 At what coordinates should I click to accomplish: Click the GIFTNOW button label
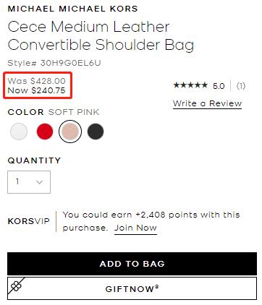[x=132, y=288]
